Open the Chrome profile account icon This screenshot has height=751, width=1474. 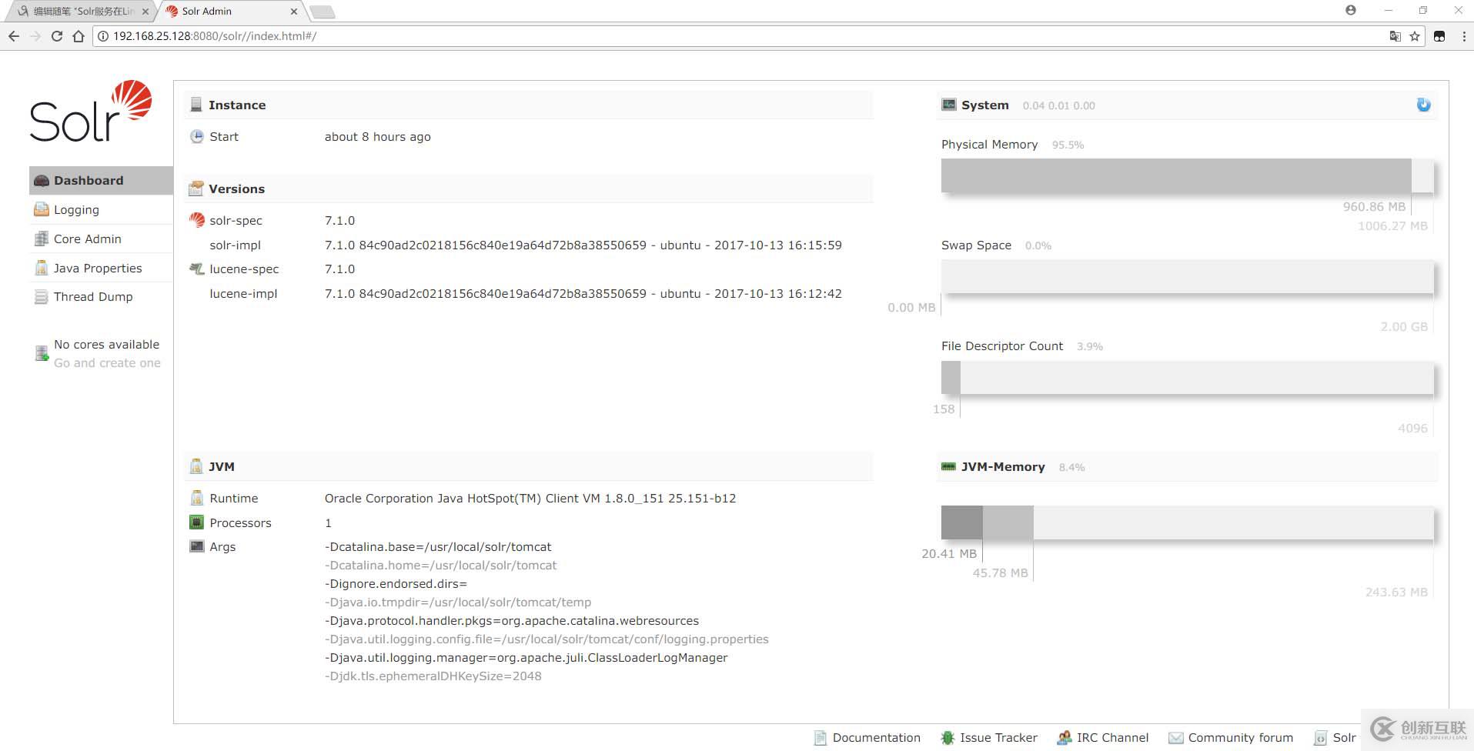click(1351, 10)
